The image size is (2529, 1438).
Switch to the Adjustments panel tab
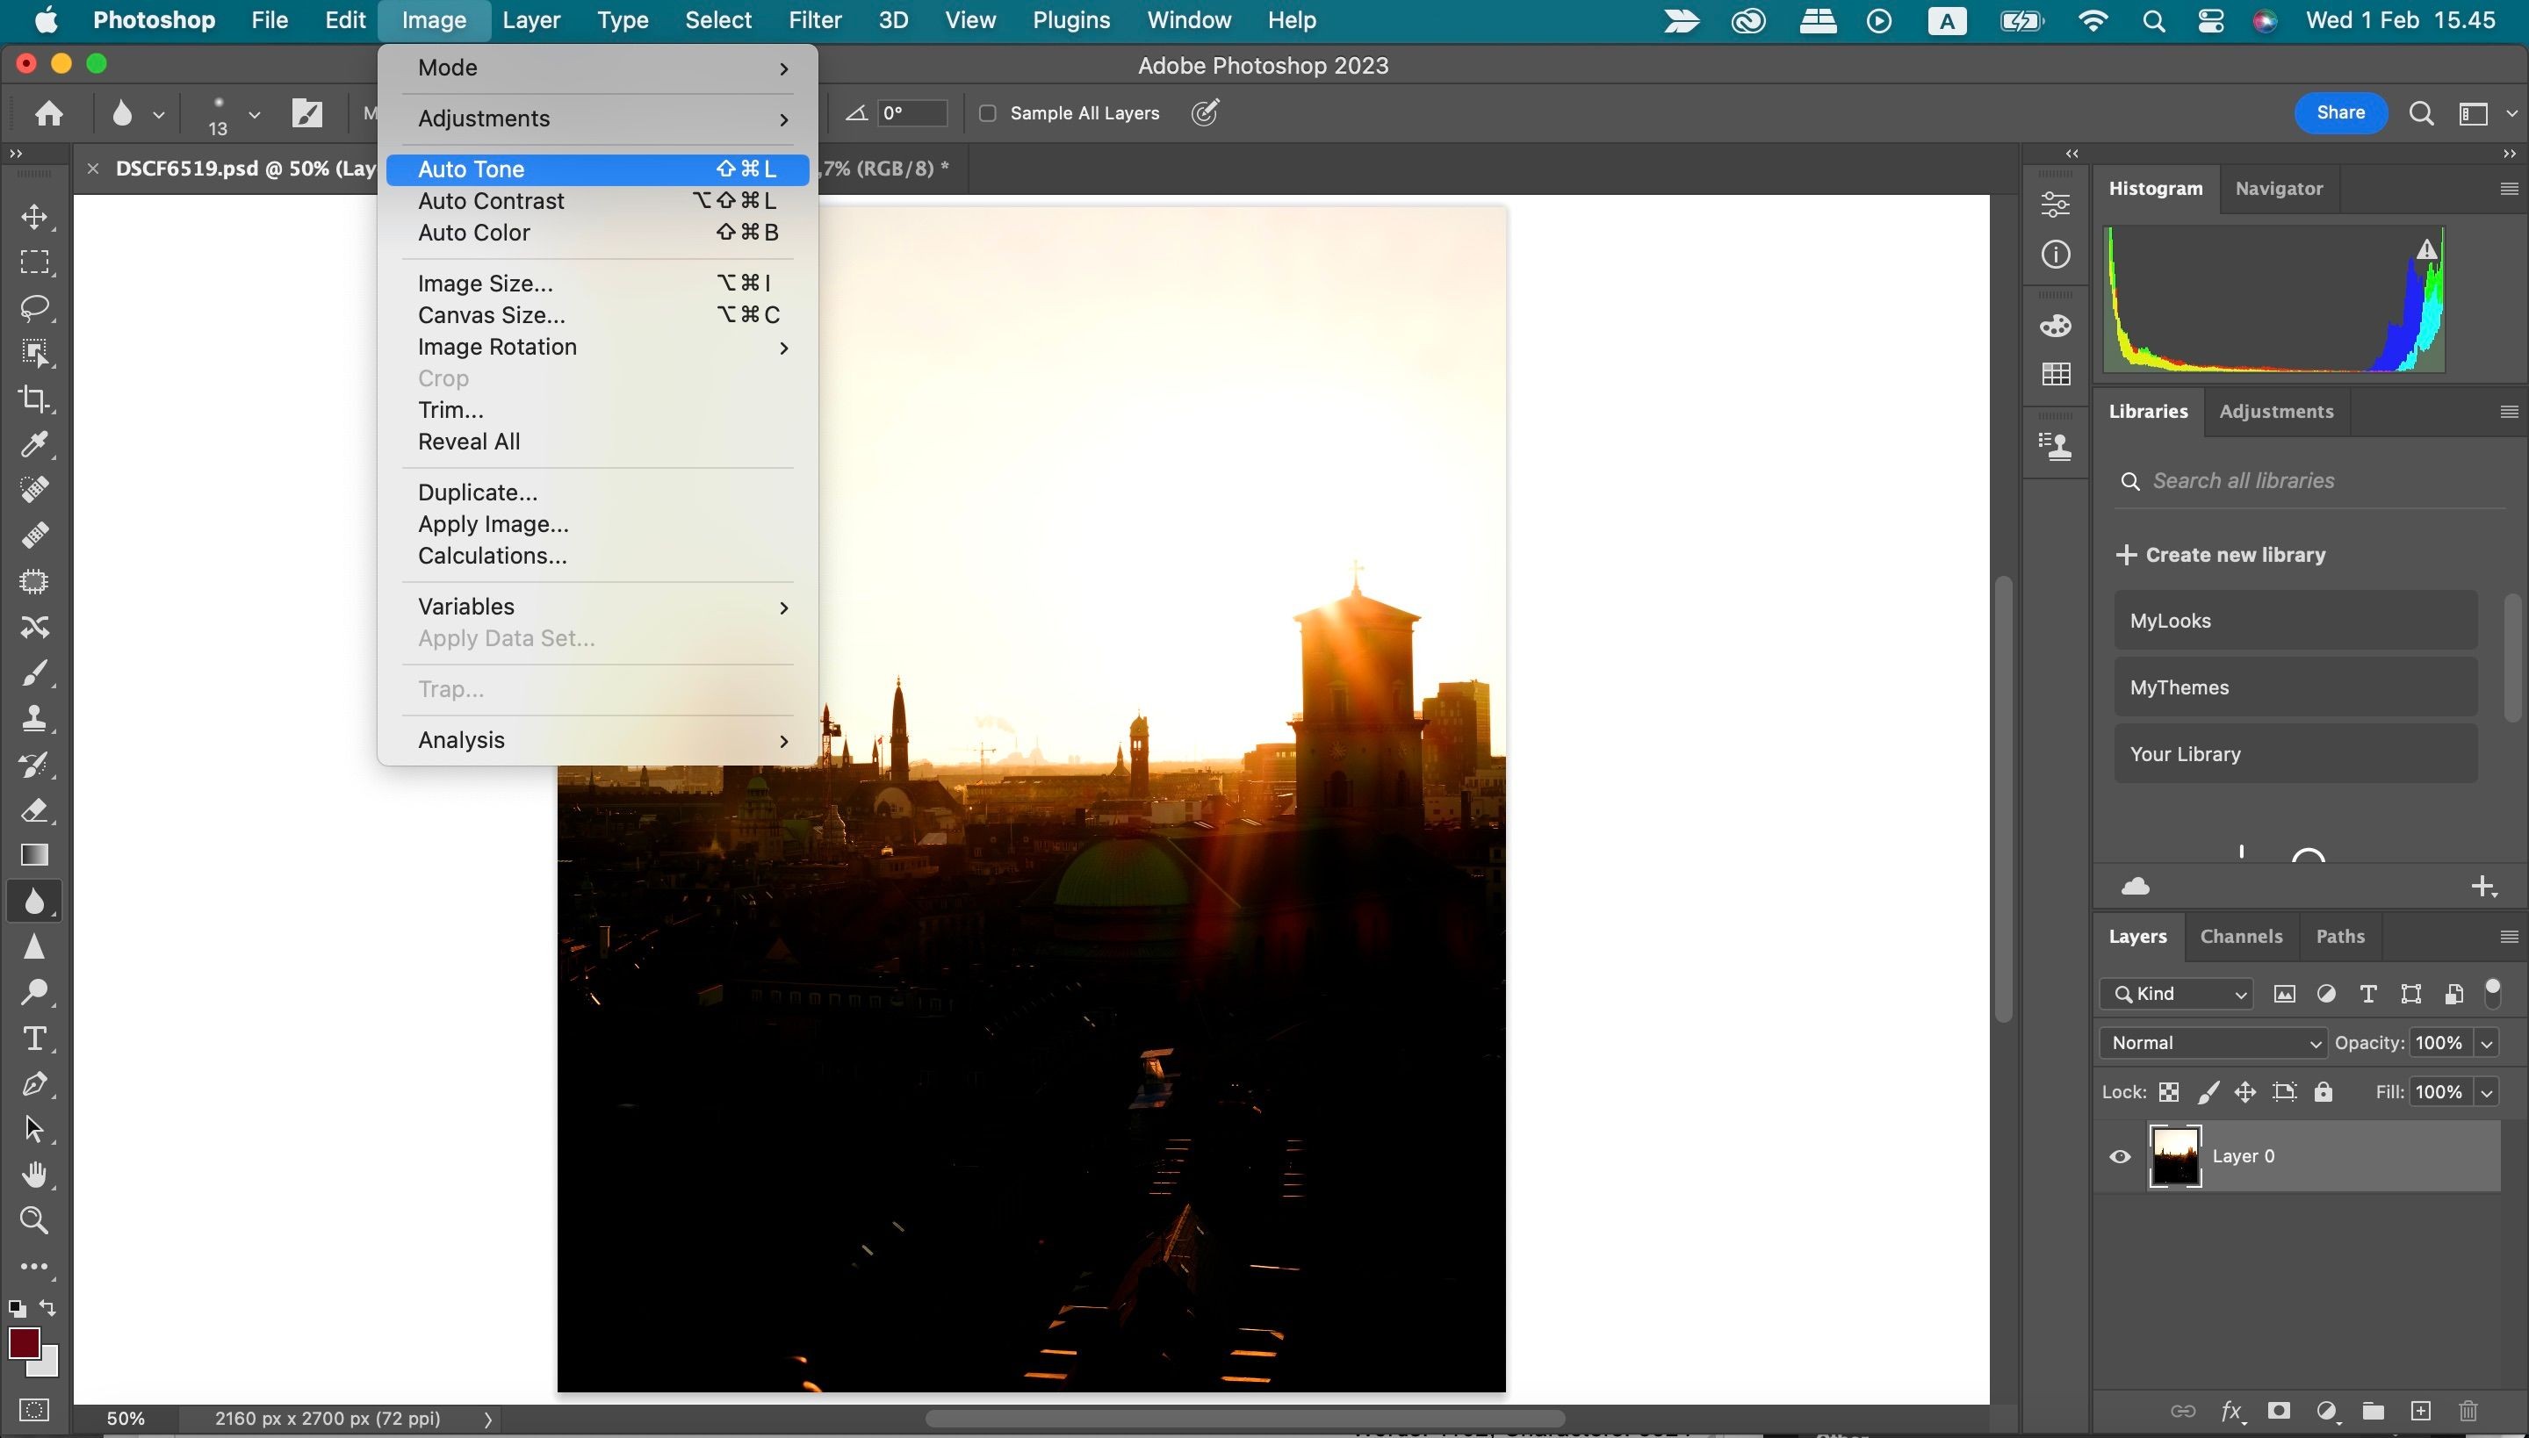2276,412
